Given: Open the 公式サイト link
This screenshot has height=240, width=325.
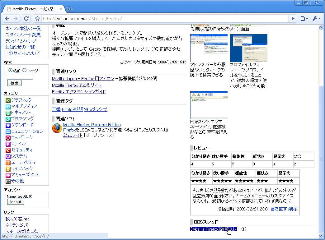Looking at the screenshot, I should (73, 135).
